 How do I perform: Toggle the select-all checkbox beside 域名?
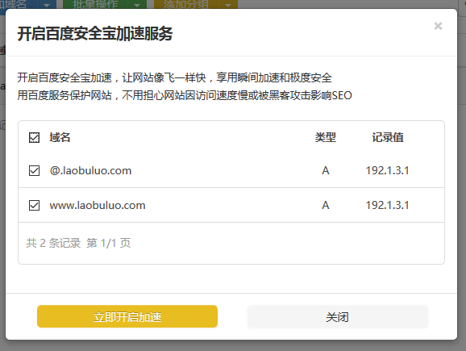pos(34,137)
